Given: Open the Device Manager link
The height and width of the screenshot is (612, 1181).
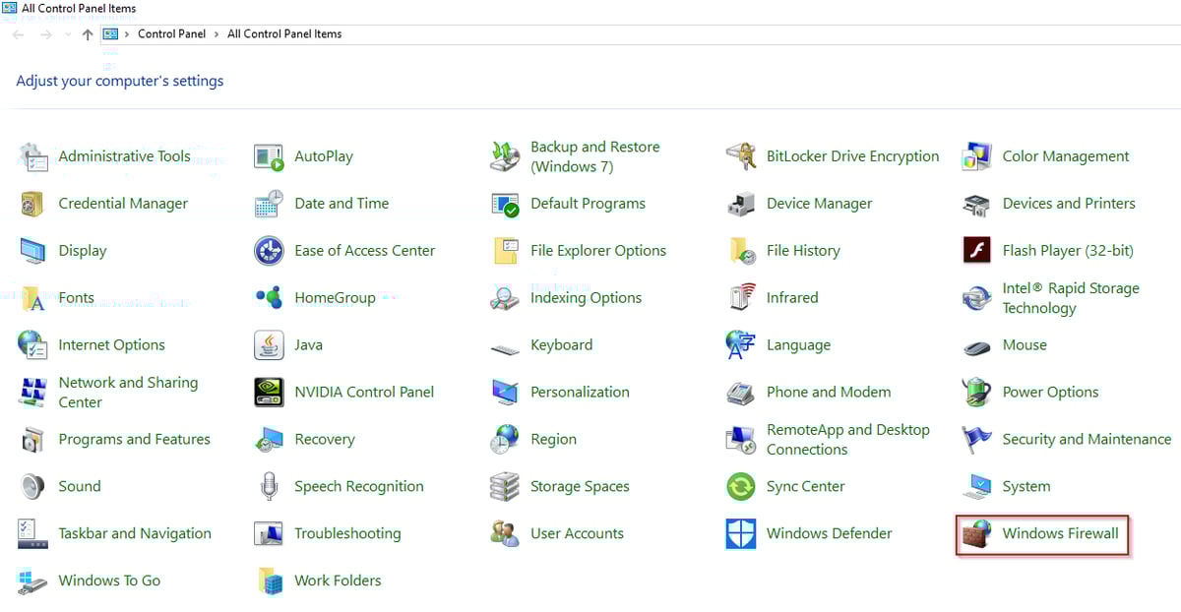Looking at the screenshot, I should click(x=819, y=204).
